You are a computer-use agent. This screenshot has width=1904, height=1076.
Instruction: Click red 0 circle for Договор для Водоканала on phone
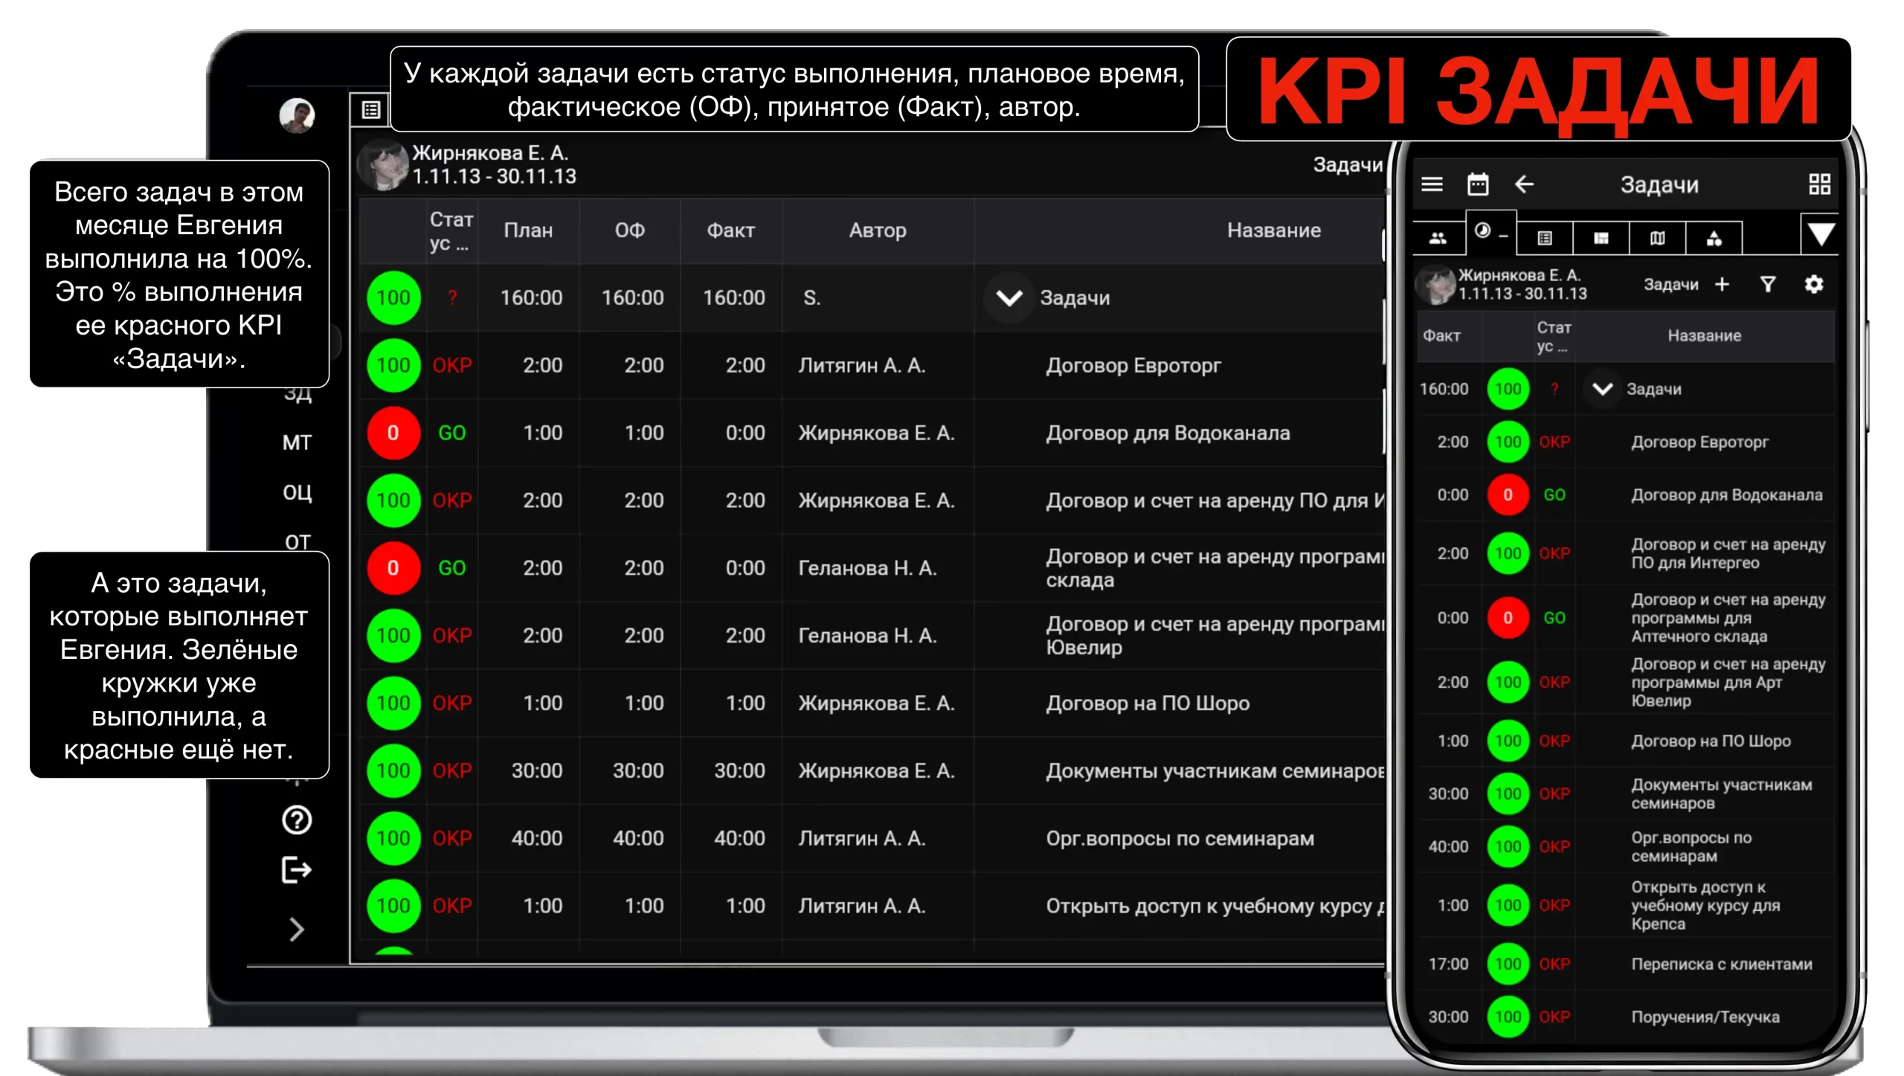(x=1508, y=494)
